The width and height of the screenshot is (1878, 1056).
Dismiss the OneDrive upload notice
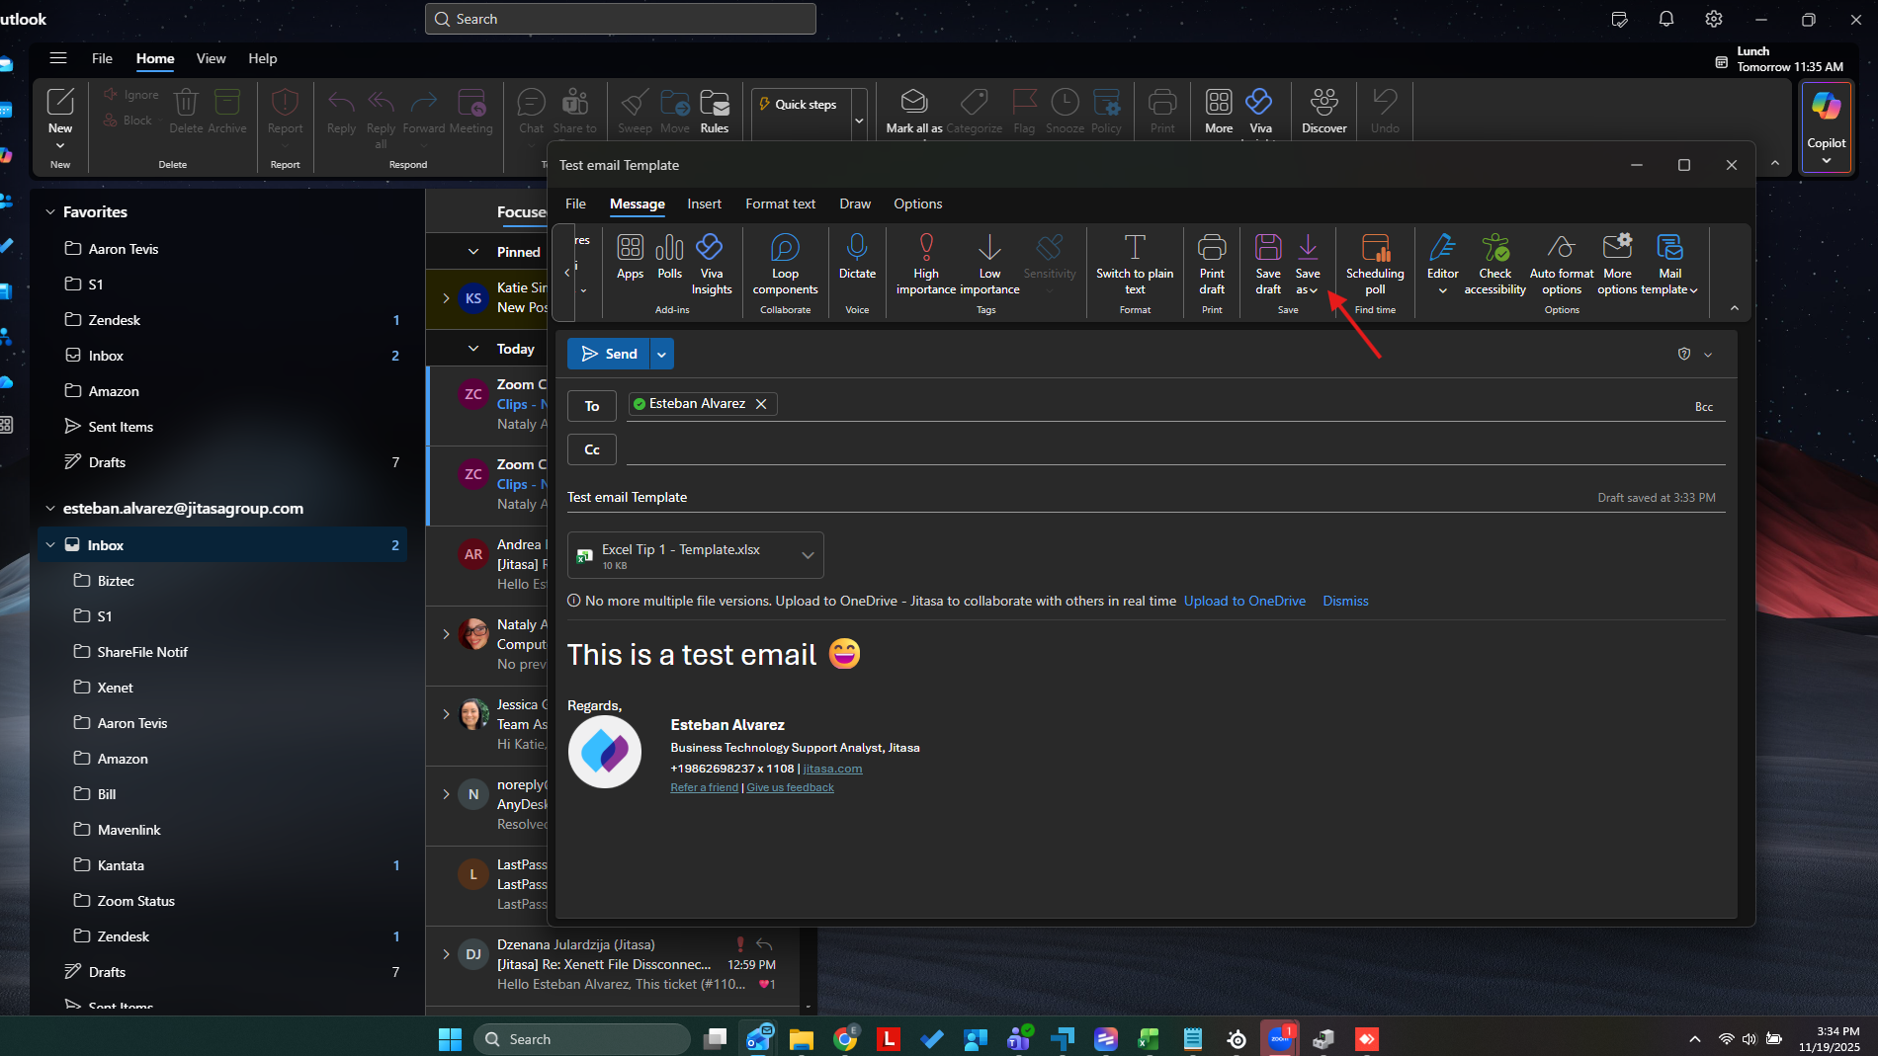click(1345, 602)
